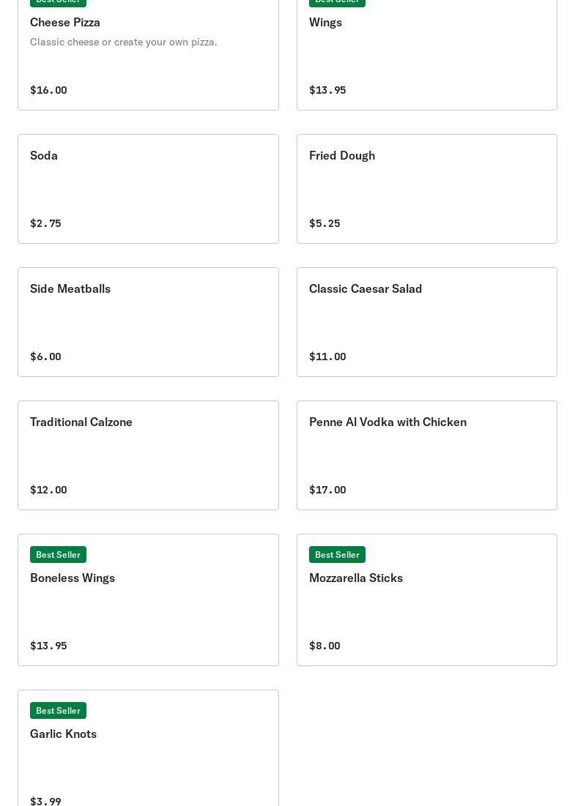The width and height of the screenshot is (575, 806).
Task: Click the Garlic Knots title
Action: pos(64,734)
